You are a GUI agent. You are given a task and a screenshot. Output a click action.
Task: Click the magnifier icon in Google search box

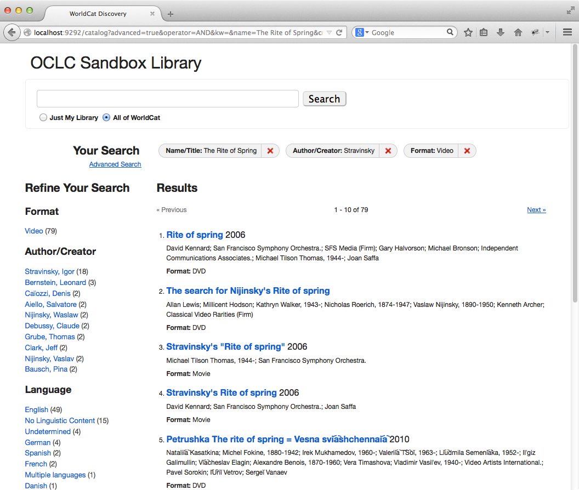click(x=450, y=32)
